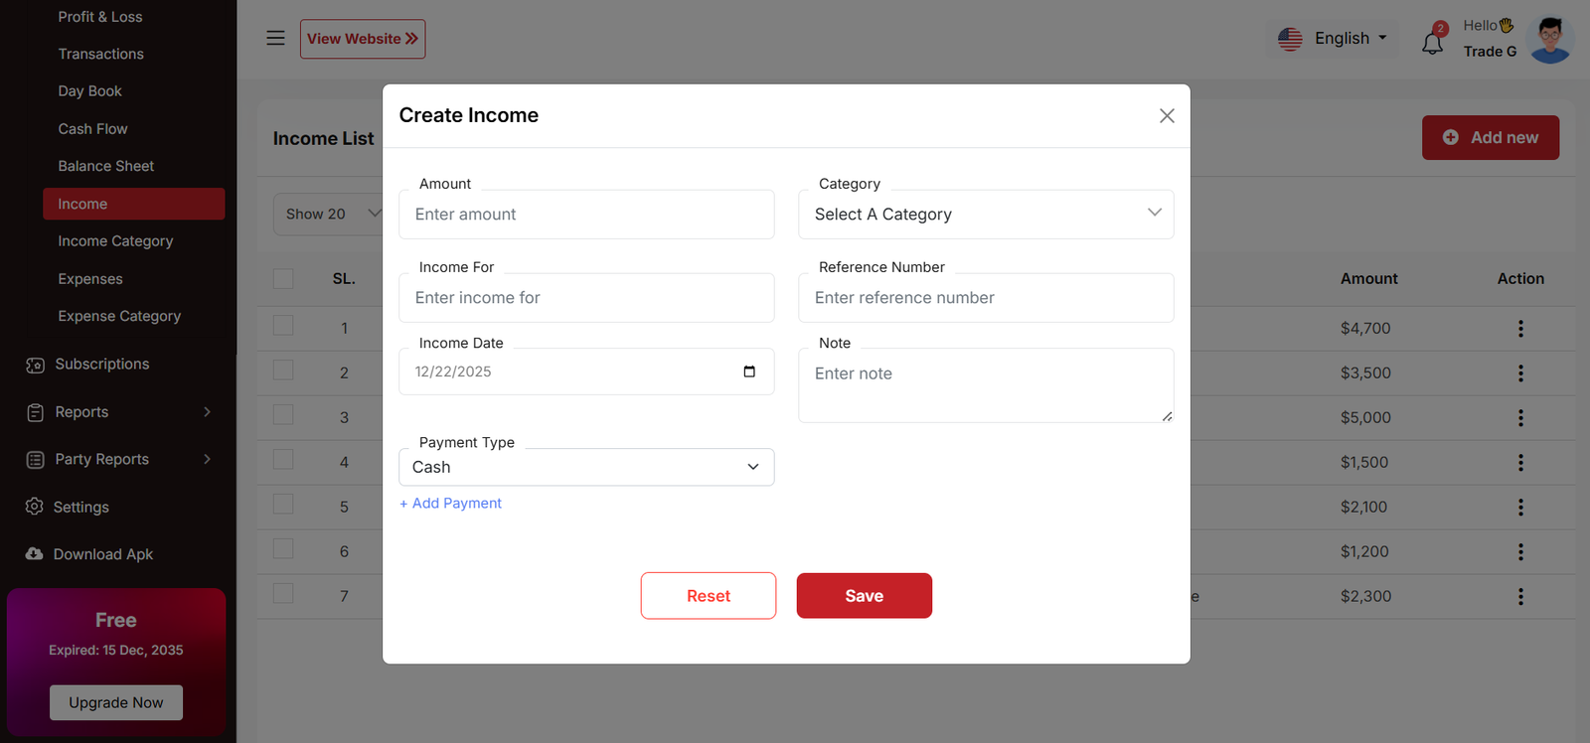Click the user profile avatar
1590x743 pixels.
pos(1550,40)
